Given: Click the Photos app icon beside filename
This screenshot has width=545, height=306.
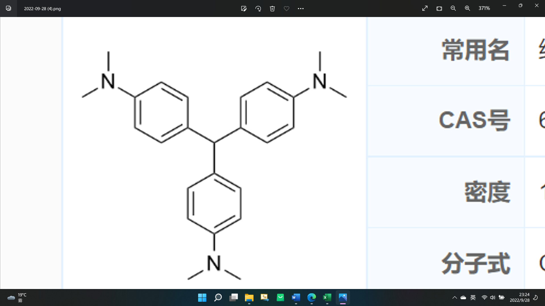Looking at the screenshot, I should coord(9,8).
